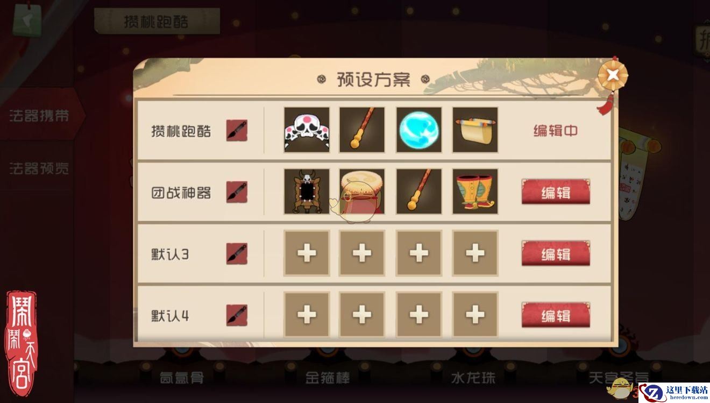Add item to last empty slot of 默认3

tap(475, 253)
